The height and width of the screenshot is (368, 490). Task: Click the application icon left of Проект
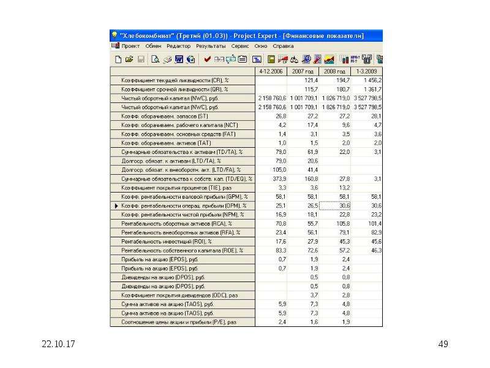[x=115, y=45]
